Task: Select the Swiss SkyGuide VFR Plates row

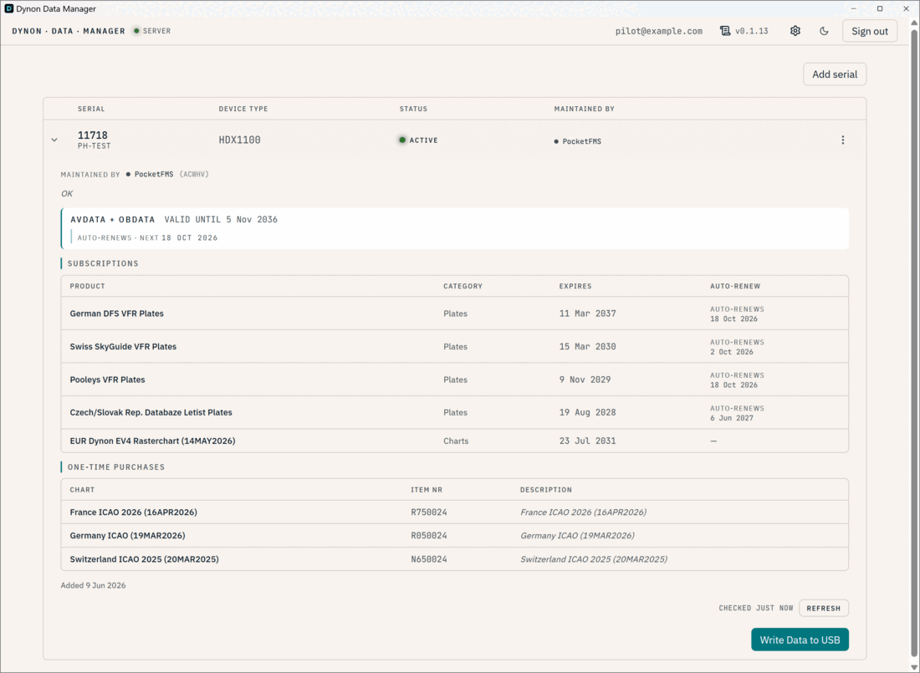Action: [455, 346]
